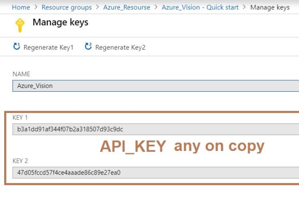The image size is (299, 201).
Task: Click into the KEY 1 value field
Action: [155, 129]
